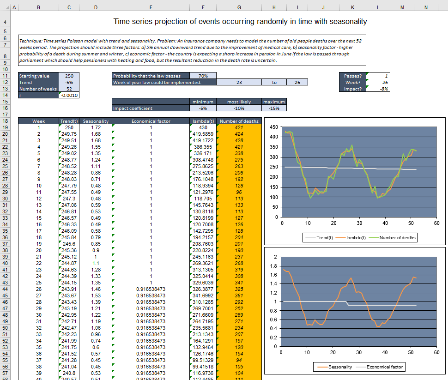Click column G header
The height and width of the screenshot is (380, 448).
[239, 7]
